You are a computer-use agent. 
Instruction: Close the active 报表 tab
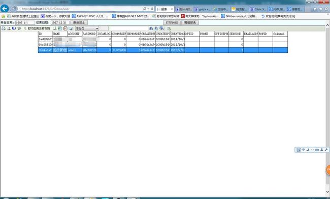click(172, 9)
